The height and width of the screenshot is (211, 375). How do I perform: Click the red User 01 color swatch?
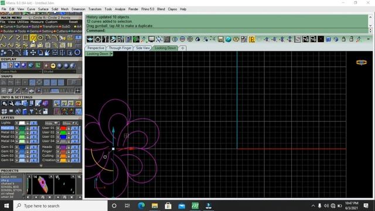(x=63, y=128)
